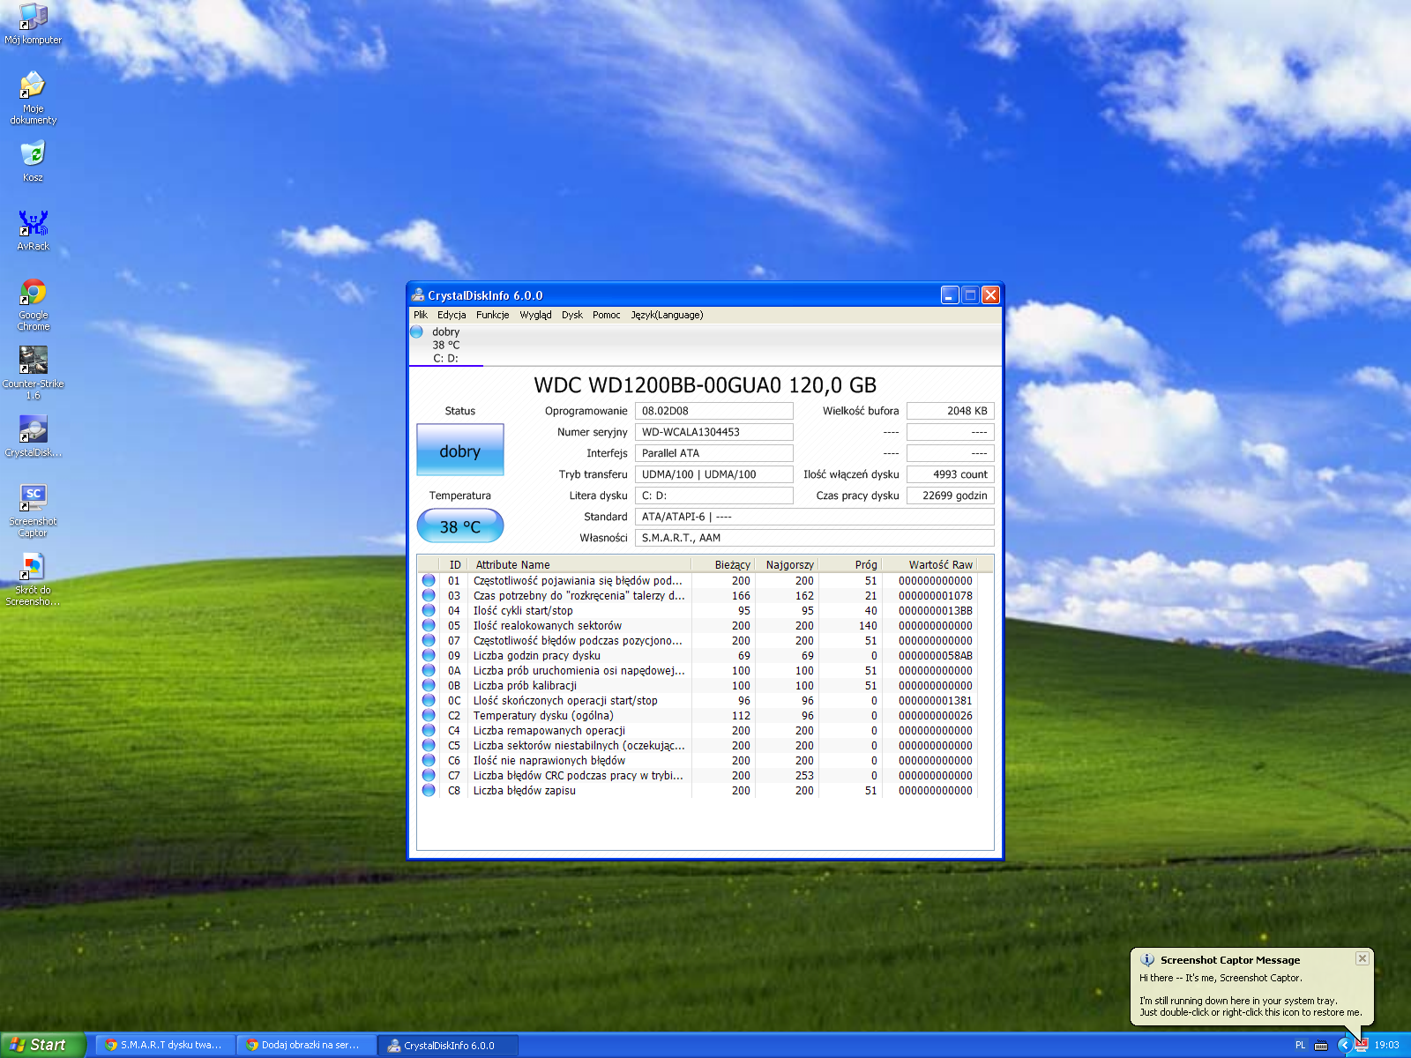Click the Własności field S.M.A.R.T., AAM
1411x1058 pixels.
tap(814, 538)
